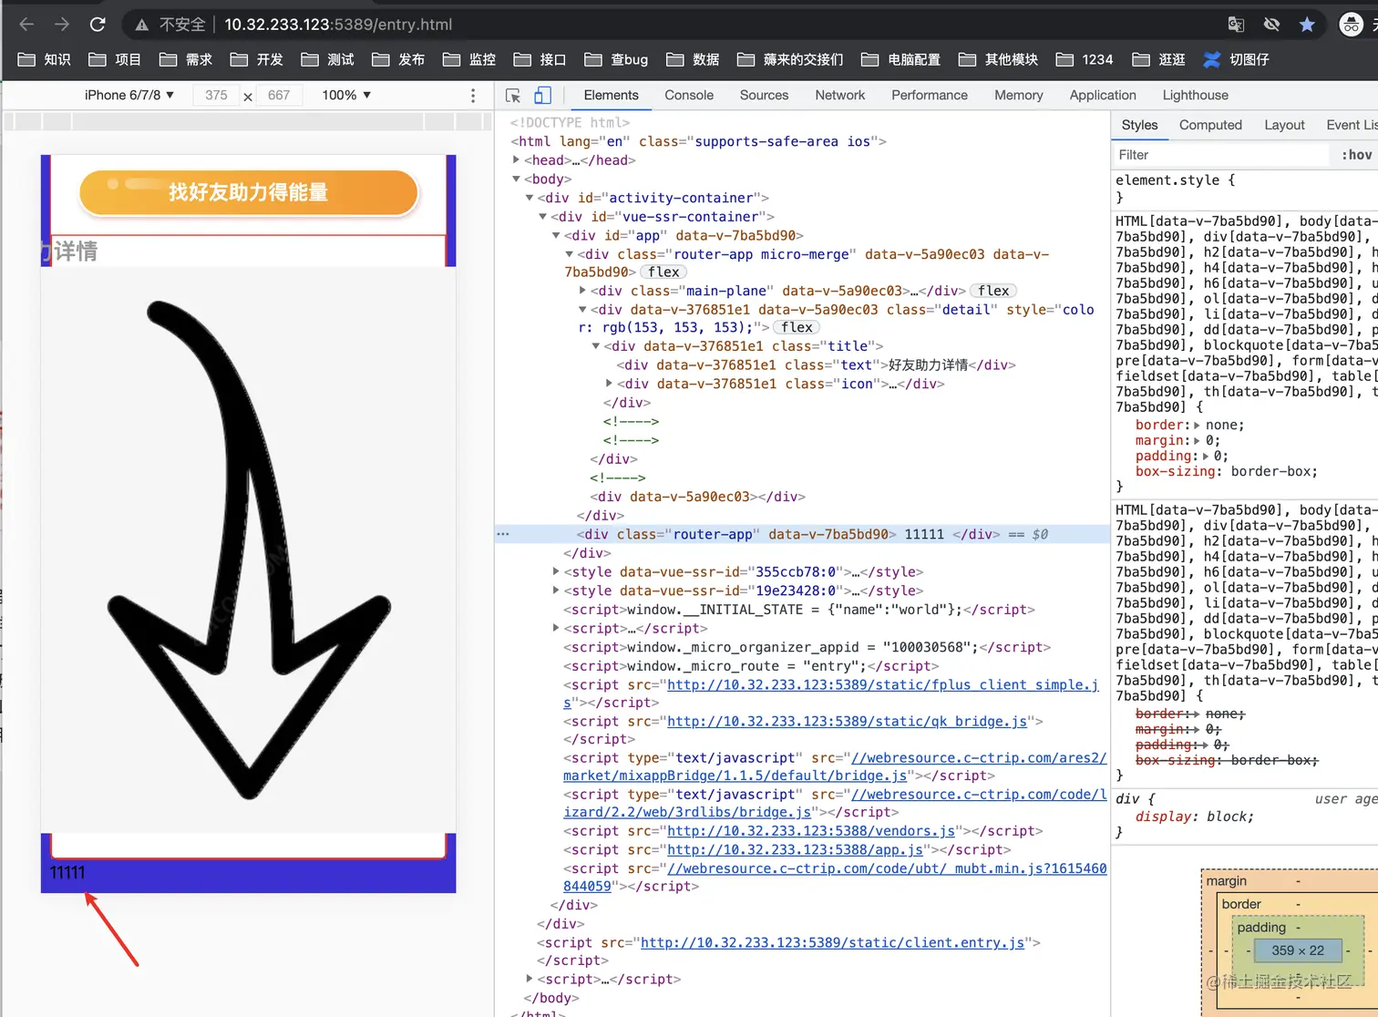Open the Lighthouse tab
The image size is (1378, 1017).
[x=1195, y=95]
